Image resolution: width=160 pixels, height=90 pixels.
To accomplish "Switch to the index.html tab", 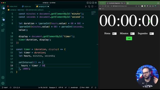I will (12, 6).
